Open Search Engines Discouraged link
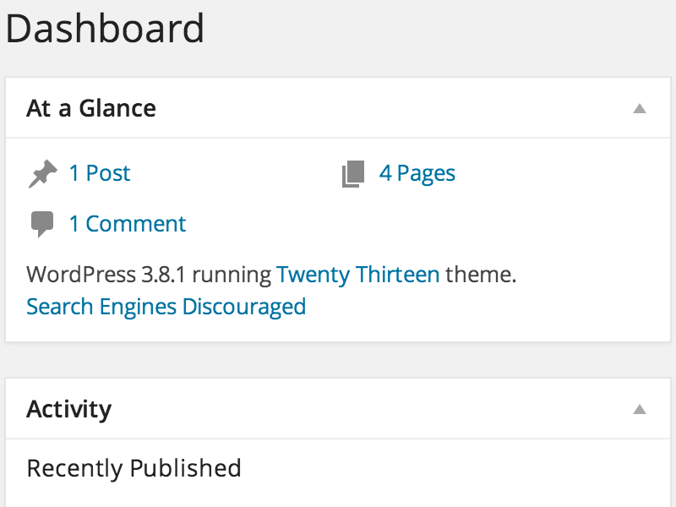Image resolution: width=676 pixels, height=507 pixels. [x=166, y=306]
